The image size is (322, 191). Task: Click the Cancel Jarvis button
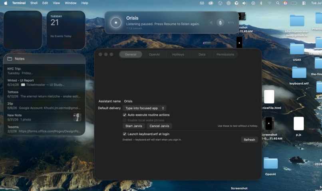click(159, 126)
